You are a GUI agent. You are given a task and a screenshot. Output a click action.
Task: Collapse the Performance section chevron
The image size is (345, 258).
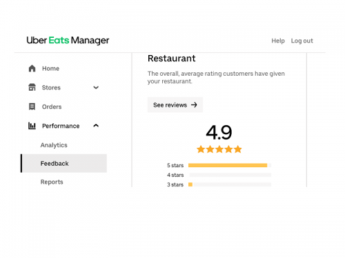(96, 125)
